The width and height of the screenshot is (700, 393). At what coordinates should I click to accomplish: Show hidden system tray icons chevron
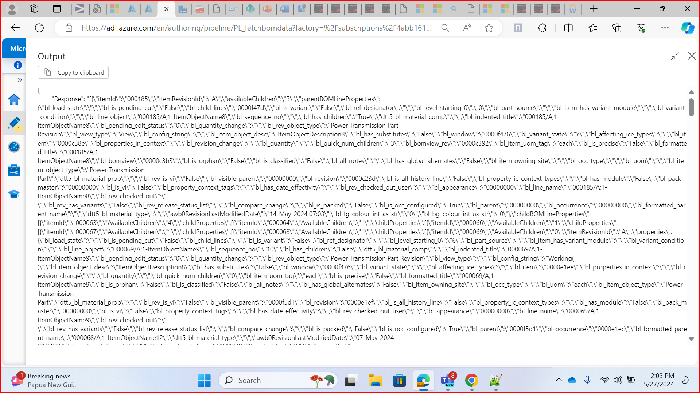pyautogui.click(x=559, y=380)
